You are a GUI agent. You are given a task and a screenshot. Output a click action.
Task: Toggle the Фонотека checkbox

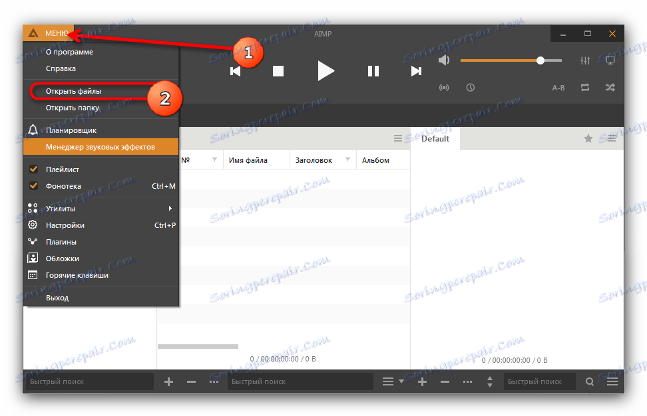[x=33, y=186]
